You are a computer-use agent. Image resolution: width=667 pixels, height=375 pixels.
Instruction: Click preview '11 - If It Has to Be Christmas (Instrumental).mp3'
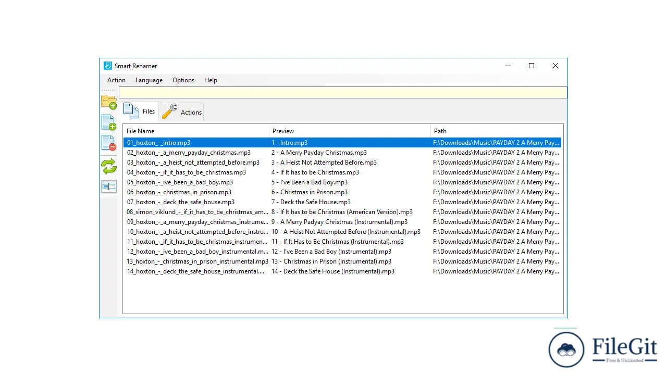coord(337,242)
